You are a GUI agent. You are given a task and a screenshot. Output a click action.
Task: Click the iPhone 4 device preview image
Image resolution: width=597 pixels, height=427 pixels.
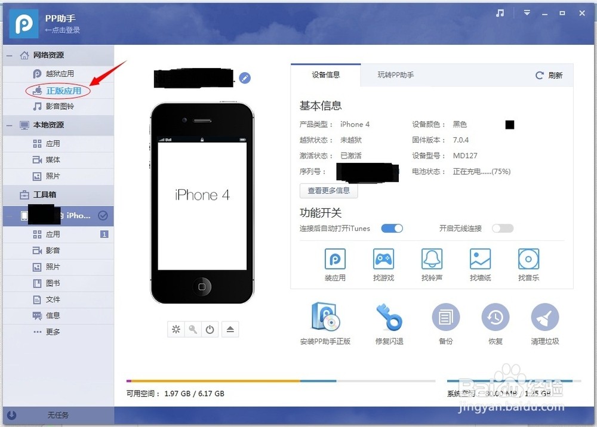point(202,203)
